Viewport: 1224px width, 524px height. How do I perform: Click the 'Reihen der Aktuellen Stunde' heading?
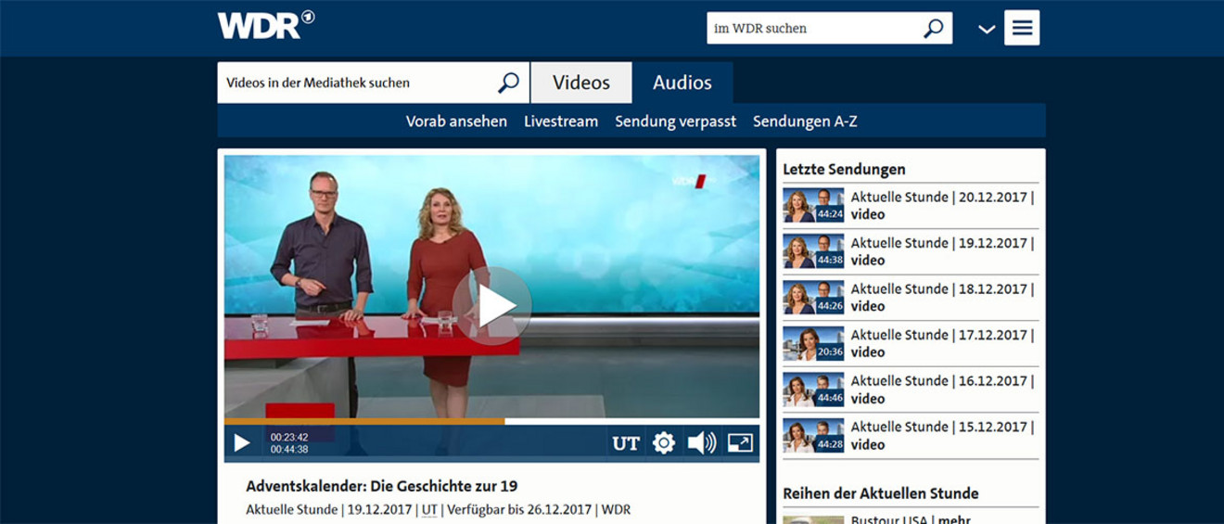(881, 493)
